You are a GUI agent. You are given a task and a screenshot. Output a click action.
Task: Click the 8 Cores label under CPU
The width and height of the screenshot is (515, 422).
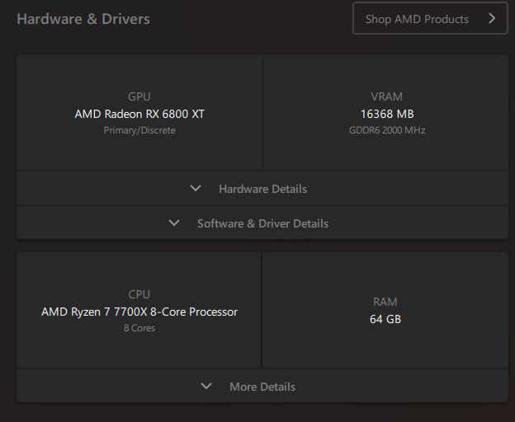click(139, 328)
